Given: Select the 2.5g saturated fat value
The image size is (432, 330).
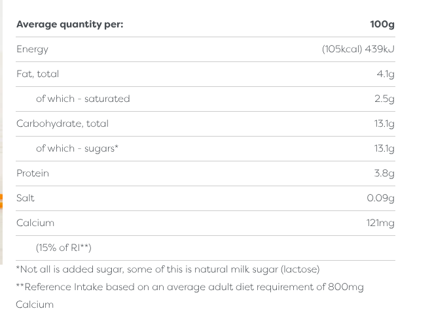Looking at the screenshot, I should point(384,99).
